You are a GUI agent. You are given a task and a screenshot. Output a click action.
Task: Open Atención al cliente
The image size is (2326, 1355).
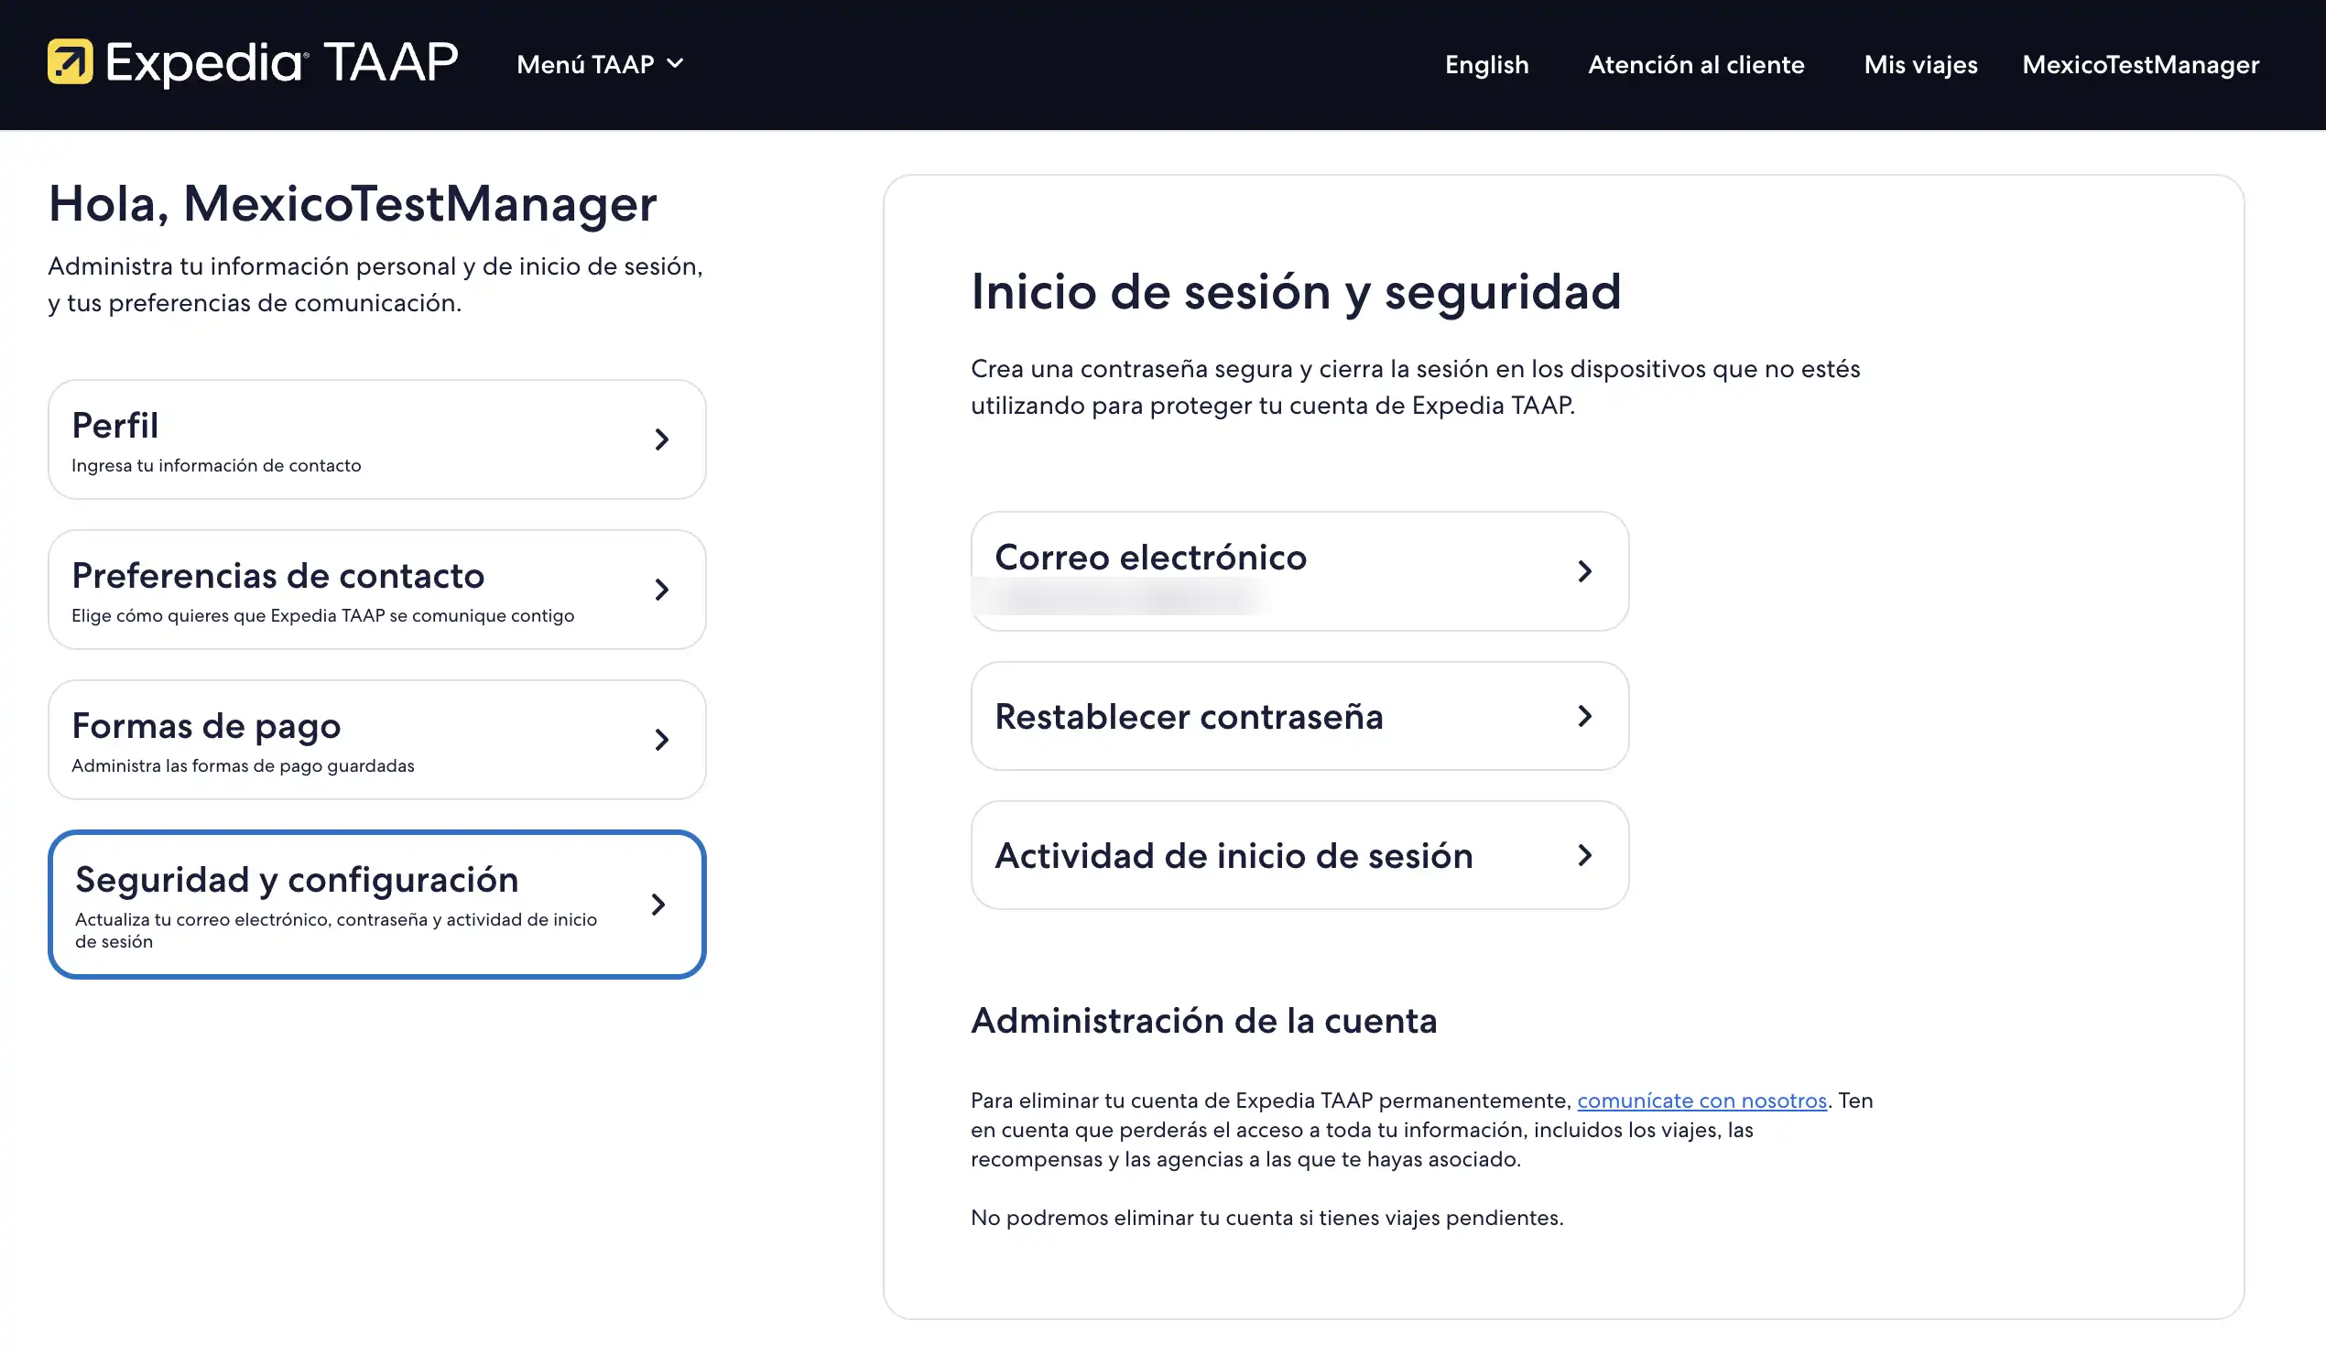[1696, 65]
